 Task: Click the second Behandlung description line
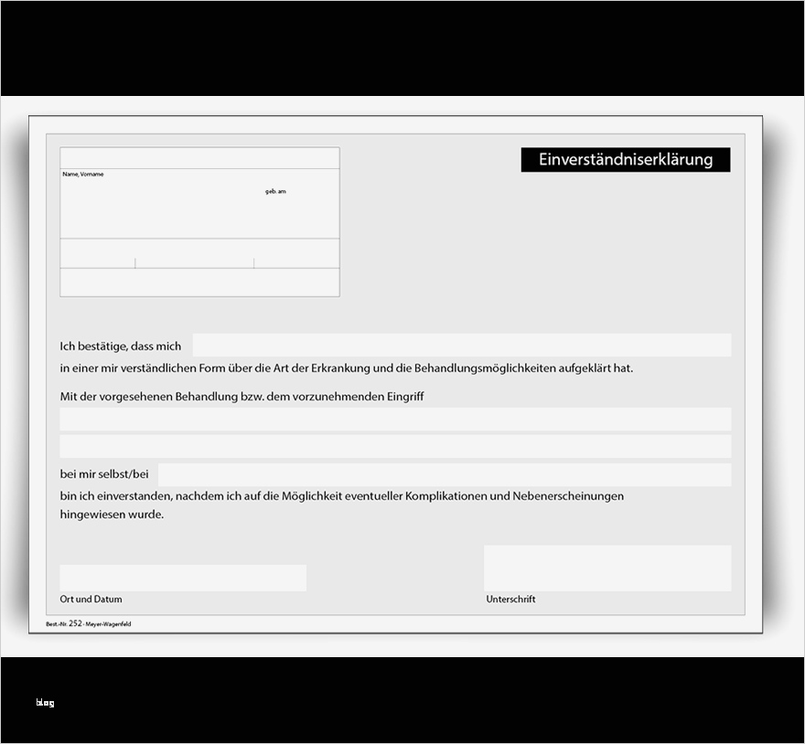click(x=395, y=445)
